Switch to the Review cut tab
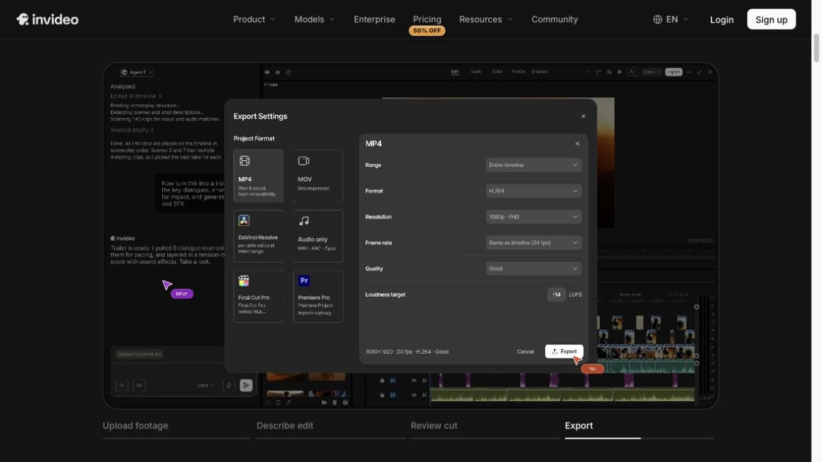This screenshot has width=821, height=462. tap(434, 426)
